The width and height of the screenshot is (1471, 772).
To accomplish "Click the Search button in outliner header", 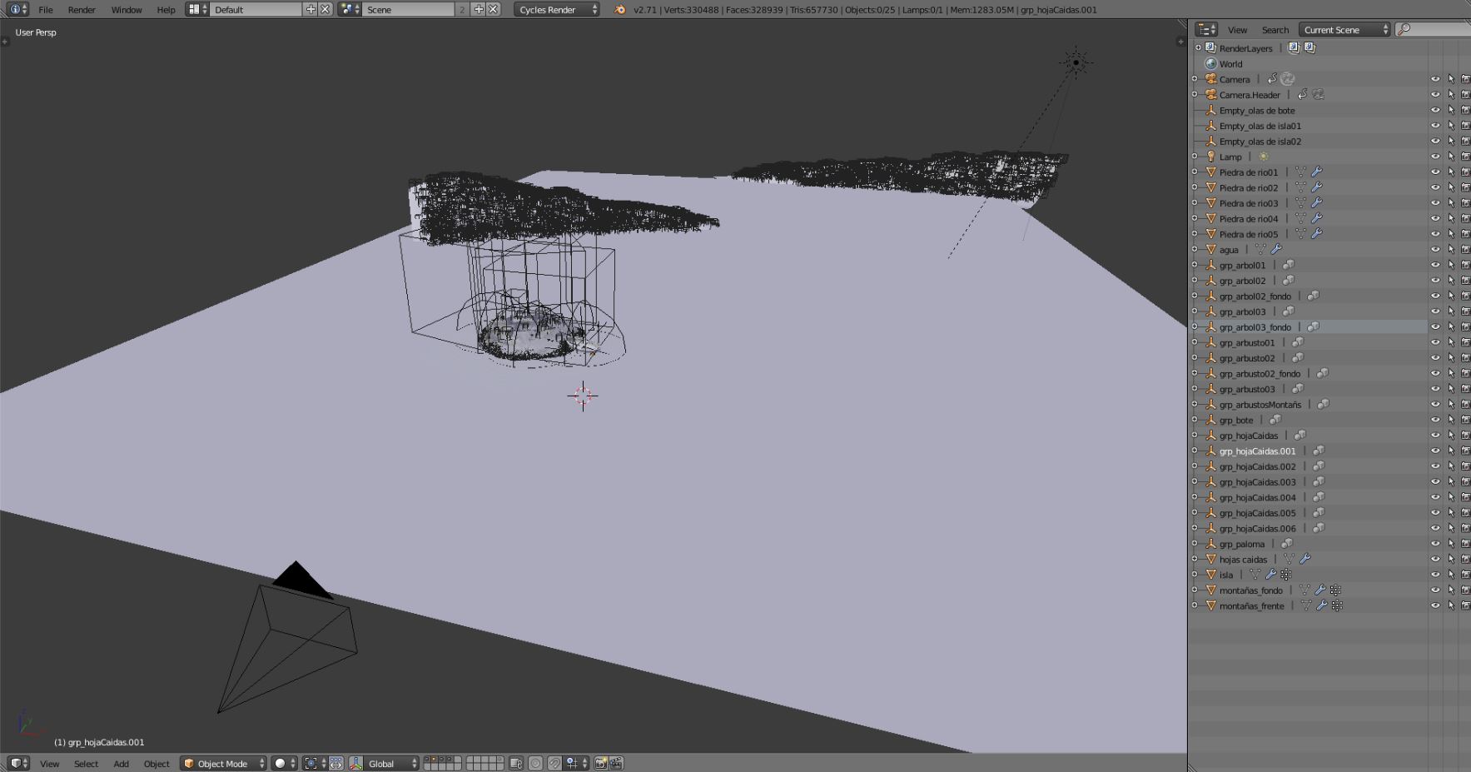I will (x=1275, y=30).
